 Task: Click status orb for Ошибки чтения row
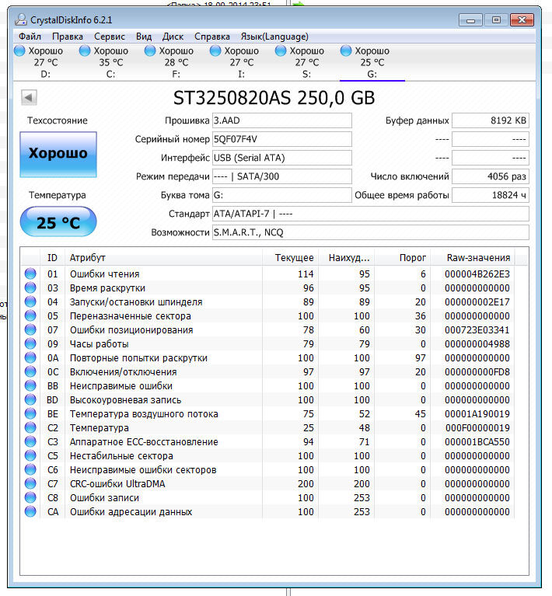pyautogui.click(x=30, y=274)
